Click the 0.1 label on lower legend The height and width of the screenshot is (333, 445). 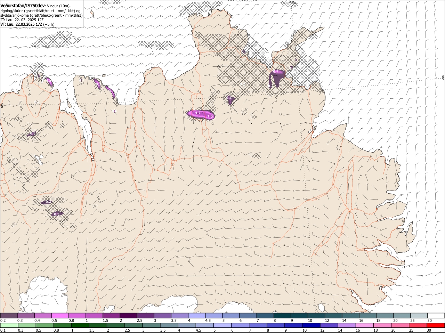pyautogui.click(x=3, y=330)
